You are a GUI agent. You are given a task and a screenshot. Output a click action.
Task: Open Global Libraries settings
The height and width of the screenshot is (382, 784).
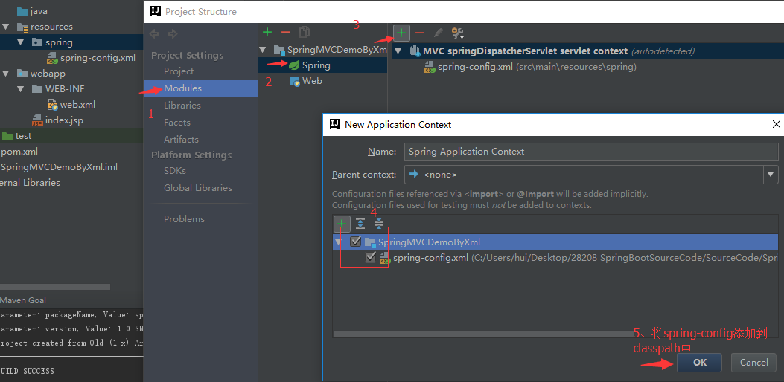198,188
